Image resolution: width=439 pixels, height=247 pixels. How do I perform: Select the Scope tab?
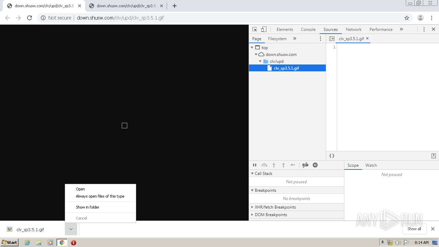click(x=353, y=165)
